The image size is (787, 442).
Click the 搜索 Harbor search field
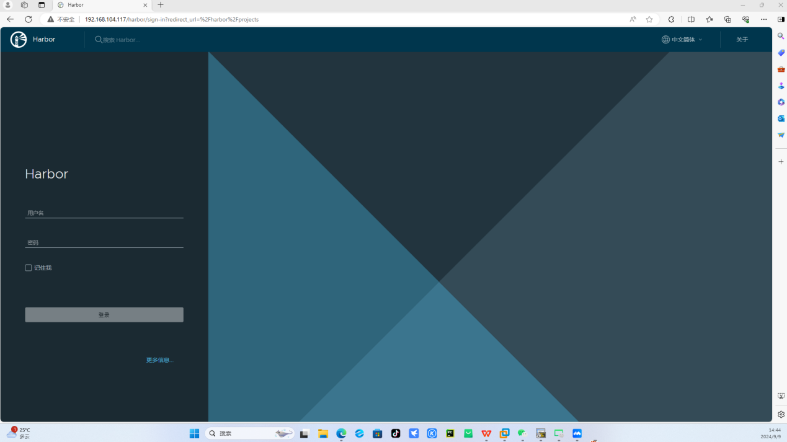click(122, 40)
